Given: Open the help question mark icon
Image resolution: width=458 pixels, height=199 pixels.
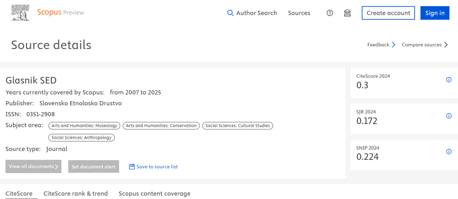Looking at the screenshot, I should 330,13.
